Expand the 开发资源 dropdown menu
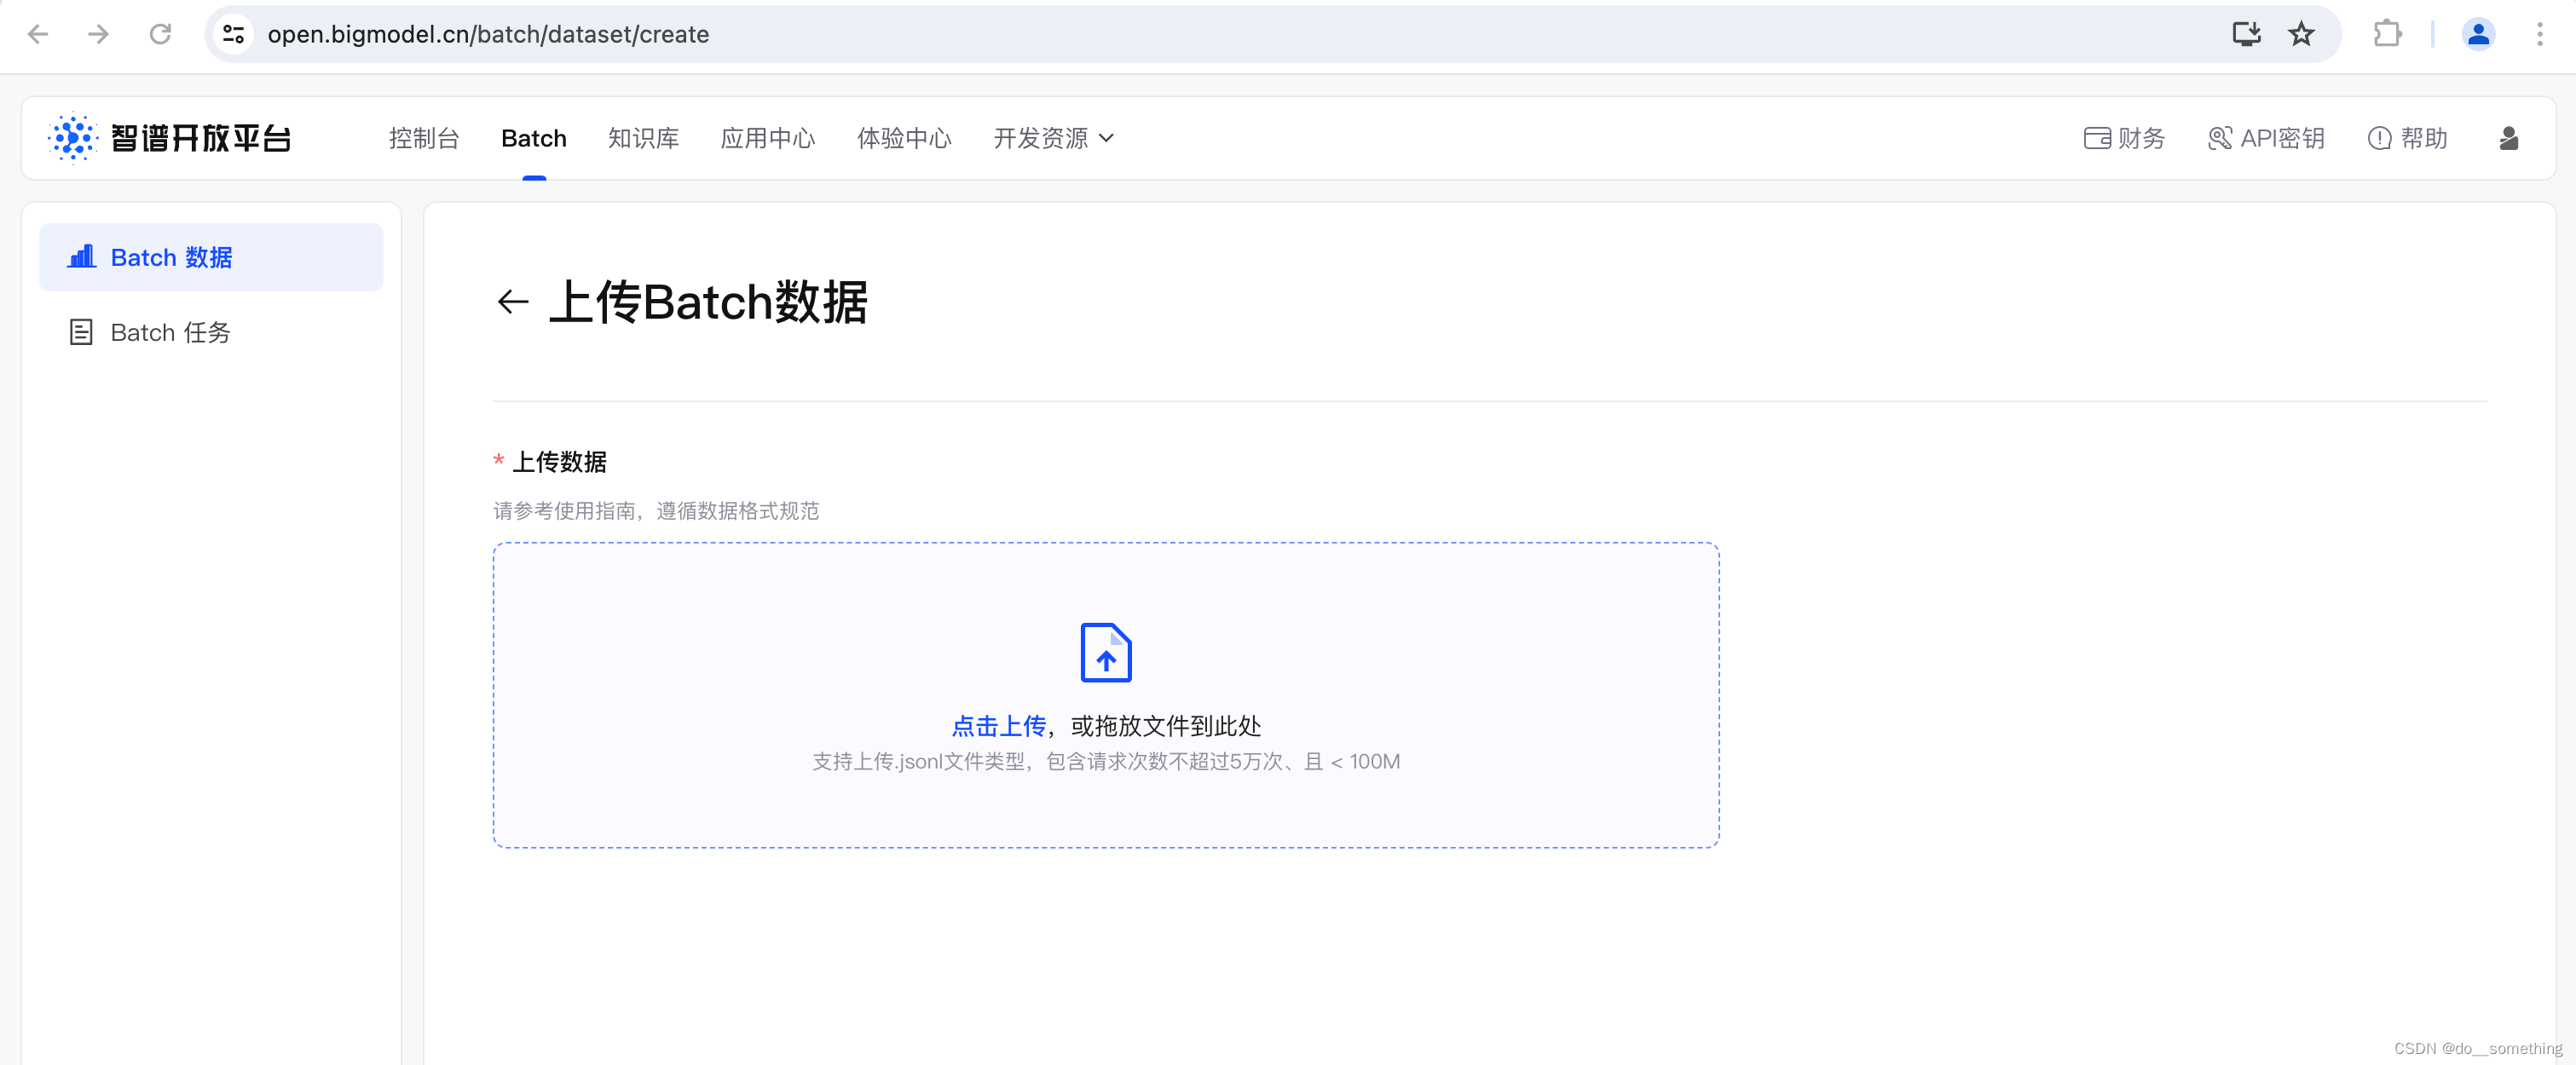Image resolution: width=2576 pixels, height=1065 pixels. pyautogui.click(x=1053, y=138)
